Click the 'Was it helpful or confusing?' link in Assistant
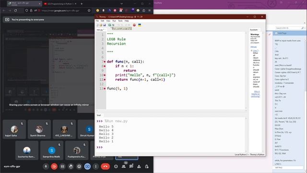Viewport: 307px width, 173px height. coord(256,94)
